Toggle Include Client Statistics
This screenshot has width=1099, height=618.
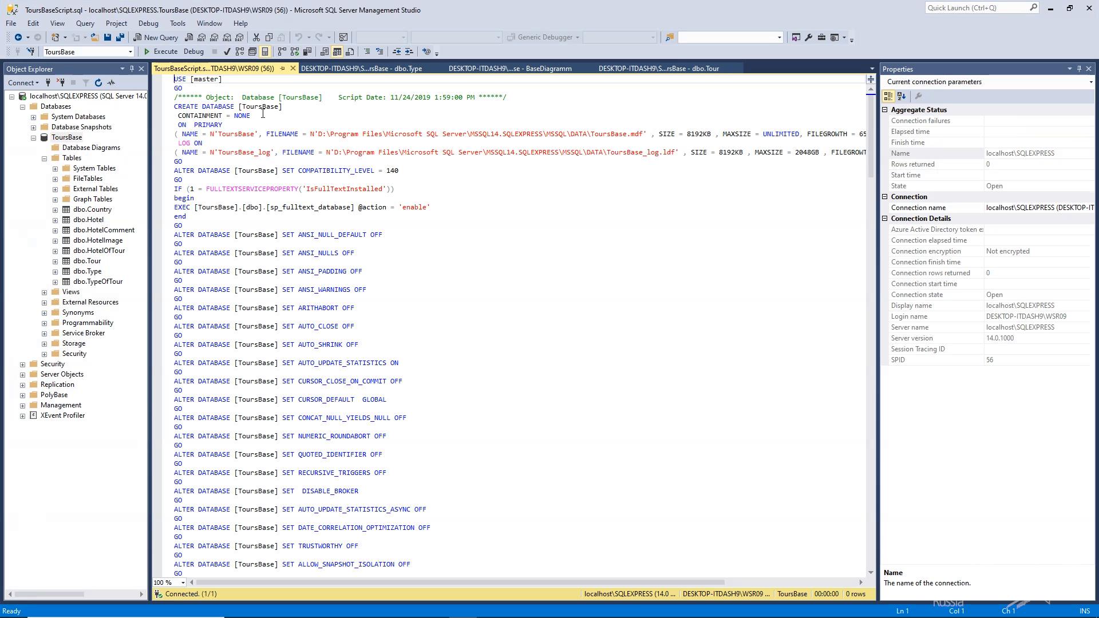tap(307, 51)
